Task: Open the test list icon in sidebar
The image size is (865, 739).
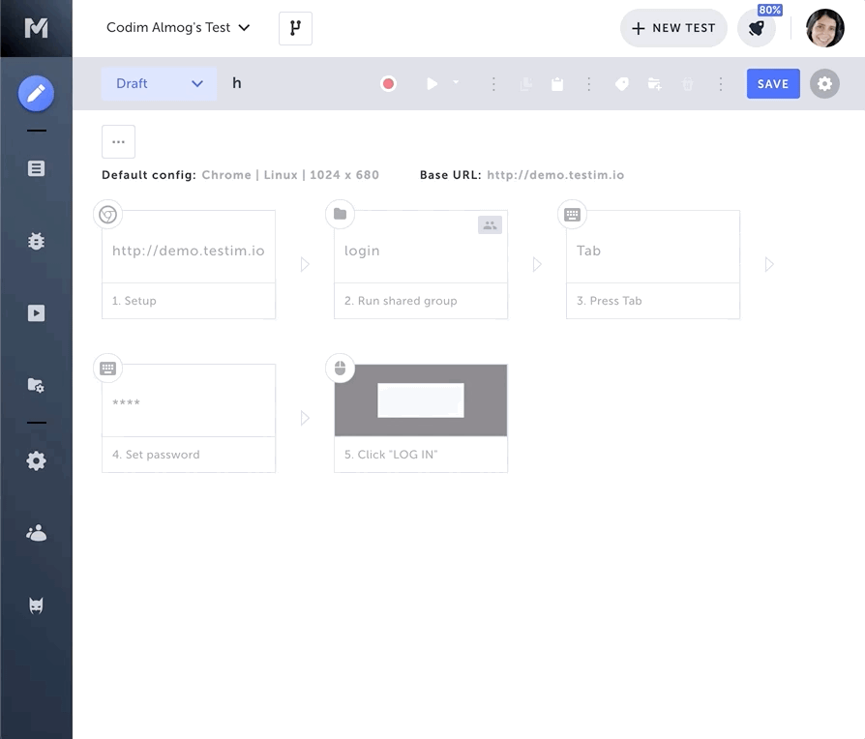Action: [x=36, y=168]
